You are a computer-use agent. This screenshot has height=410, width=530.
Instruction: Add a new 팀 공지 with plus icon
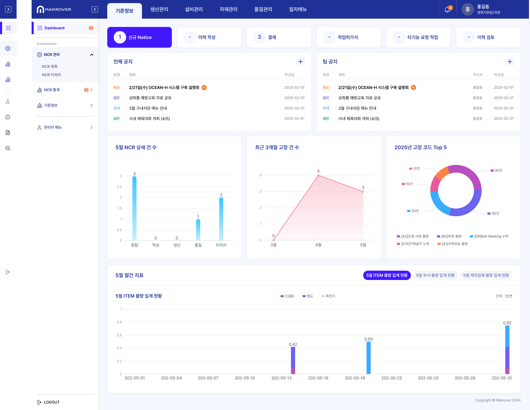pos(510,62)
